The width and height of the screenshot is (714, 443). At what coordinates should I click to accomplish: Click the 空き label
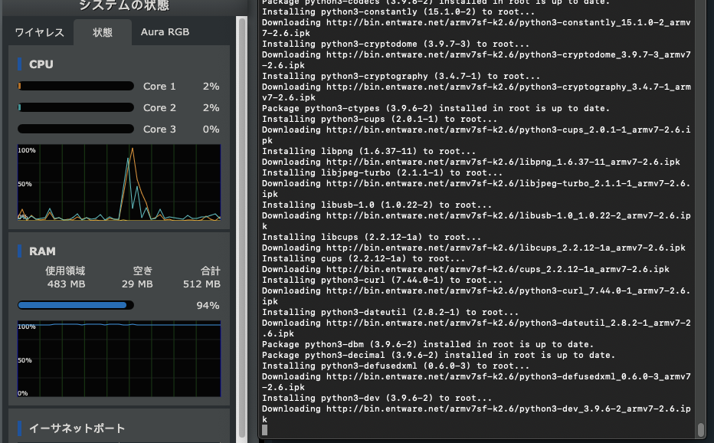(142, 271)
